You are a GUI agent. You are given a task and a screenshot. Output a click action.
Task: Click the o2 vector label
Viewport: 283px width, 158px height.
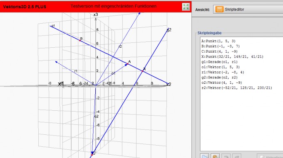pos(97,117)
